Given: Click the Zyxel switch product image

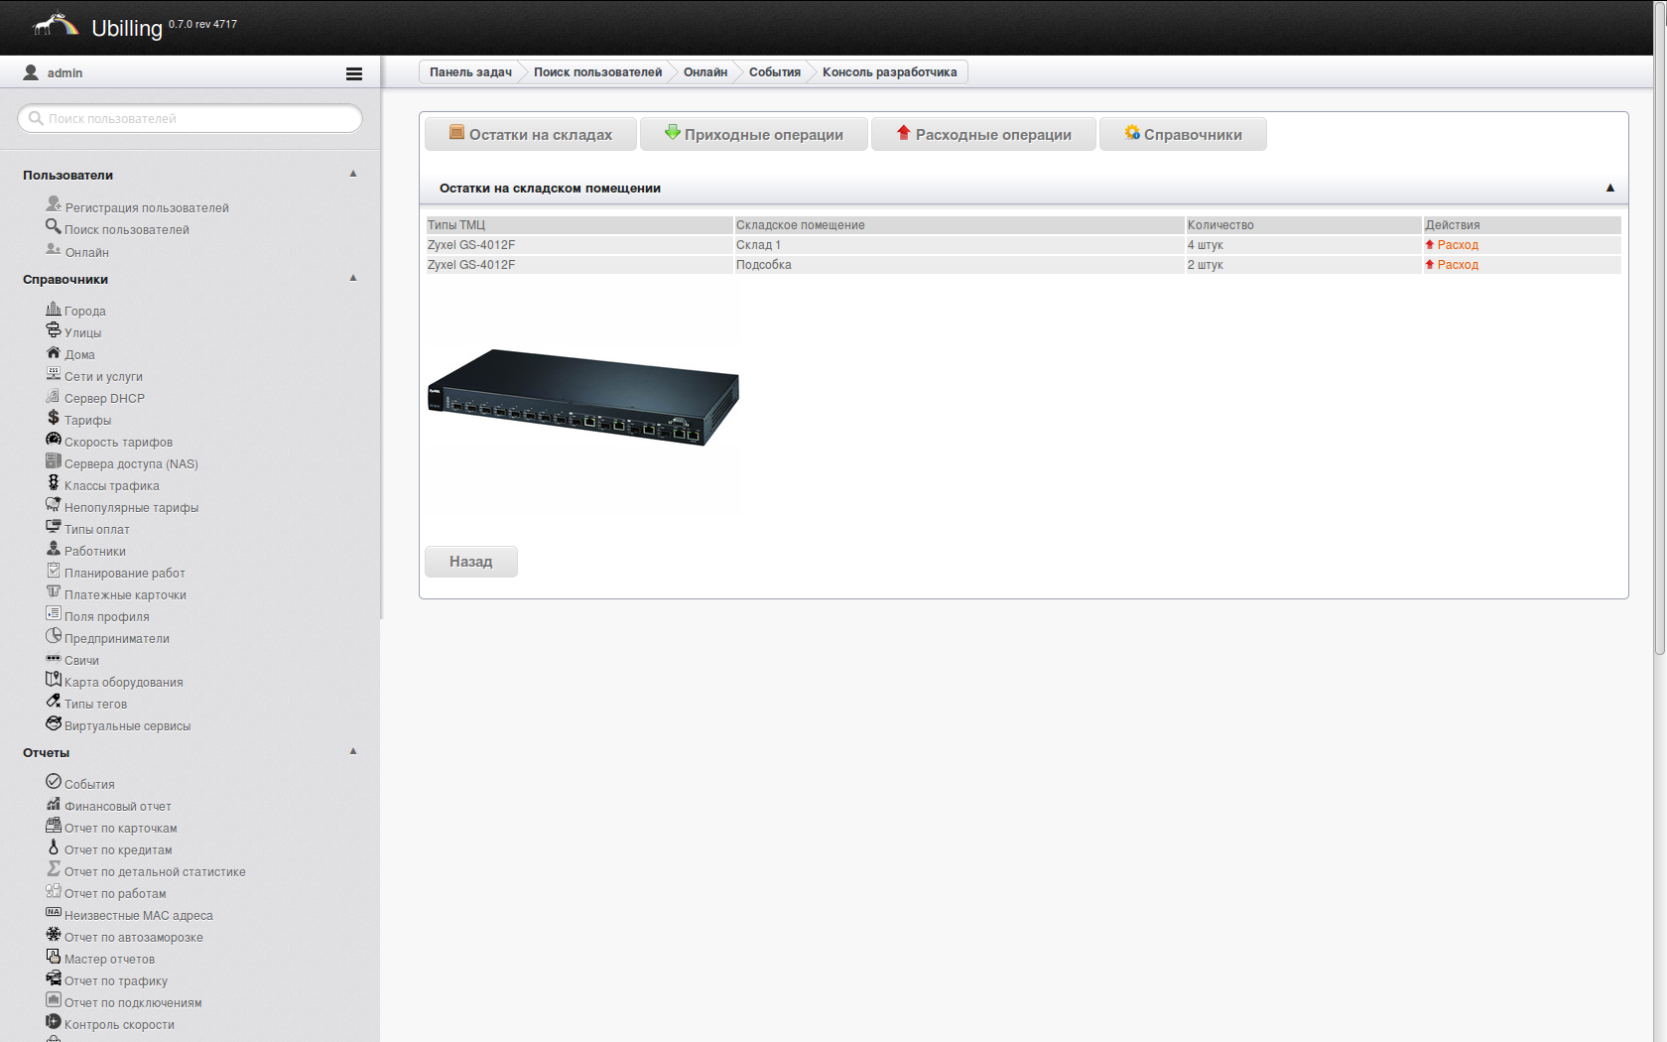Looking at the screenshot, I should pos(583,397).
